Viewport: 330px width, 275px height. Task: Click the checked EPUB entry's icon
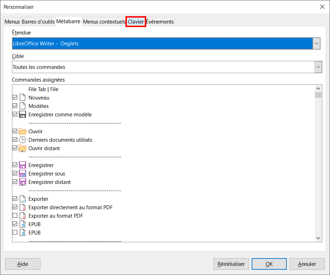pos(22,224)
